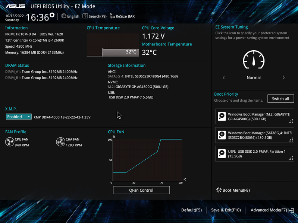Click the 10/15/2022 Saturday date

pyautogui.click(x=15, y=18)
